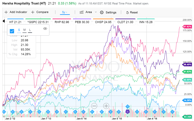Screen dimensions: 194x121
Task: Click the % Chg 14.28% stat
Action: click(x=19, y=54)
